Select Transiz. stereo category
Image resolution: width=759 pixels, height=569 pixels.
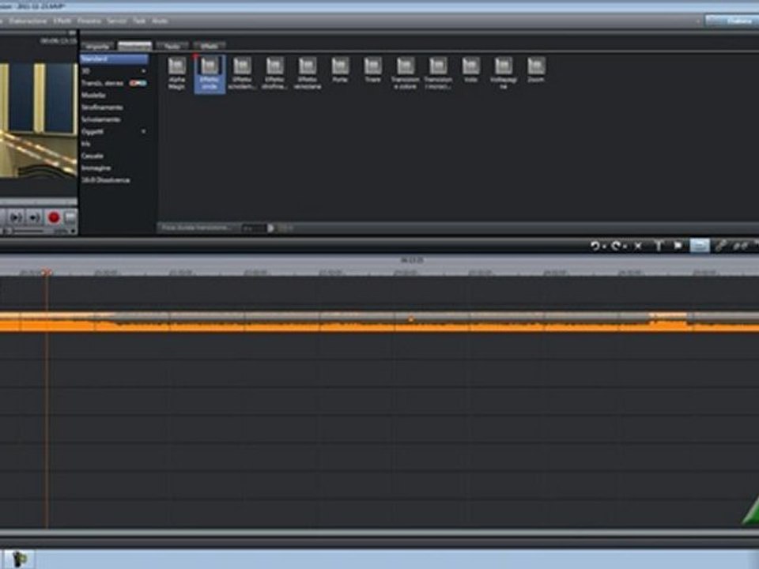(x=114, y=83)
